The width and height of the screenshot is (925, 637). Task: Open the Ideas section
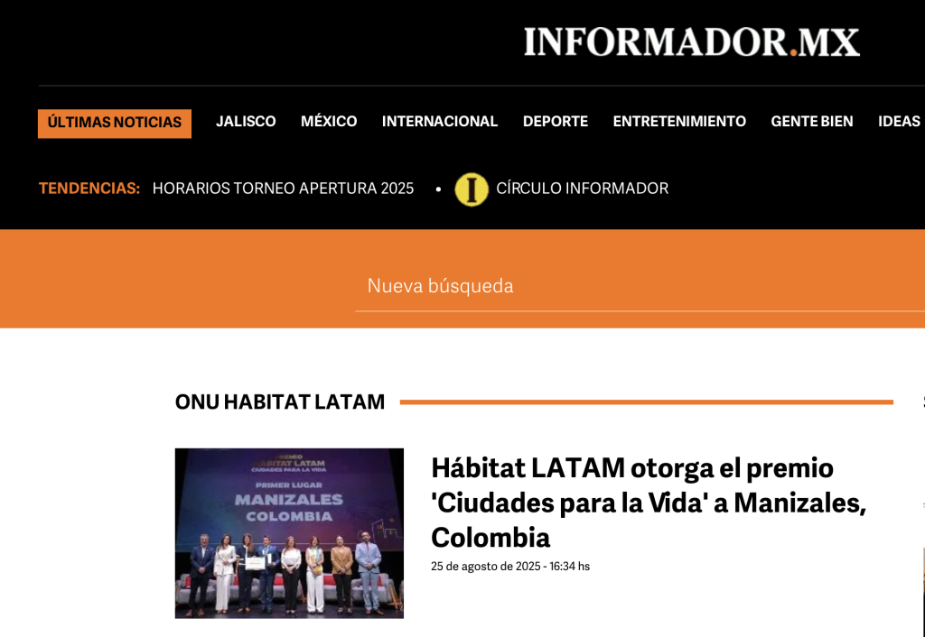(899, 122)
